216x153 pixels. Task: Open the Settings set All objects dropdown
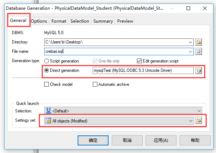[119, 121]
